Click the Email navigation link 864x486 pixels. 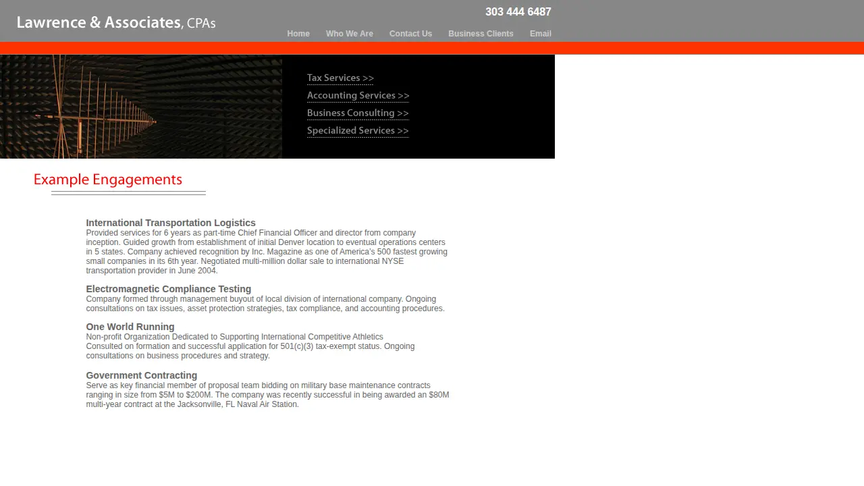pyautogui.click(x=540, y=34)
